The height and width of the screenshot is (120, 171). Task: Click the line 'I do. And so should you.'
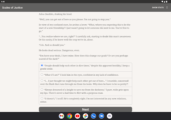(x=52, y=45)
